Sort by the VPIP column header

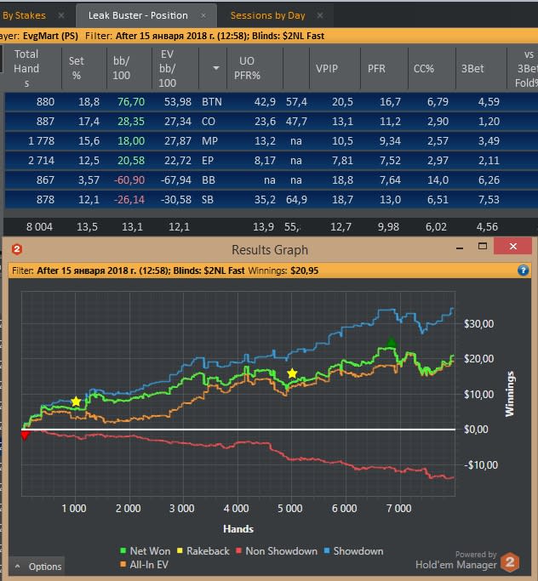327,69
